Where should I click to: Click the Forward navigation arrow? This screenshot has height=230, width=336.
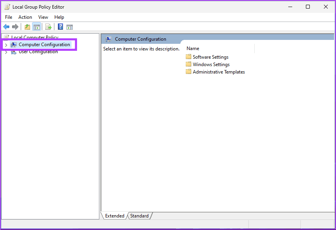click(x=15, y=27)
